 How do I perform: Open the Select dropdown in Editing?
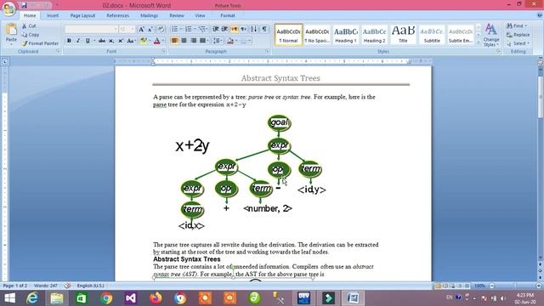pyautogui.click(x=517, y=43)
